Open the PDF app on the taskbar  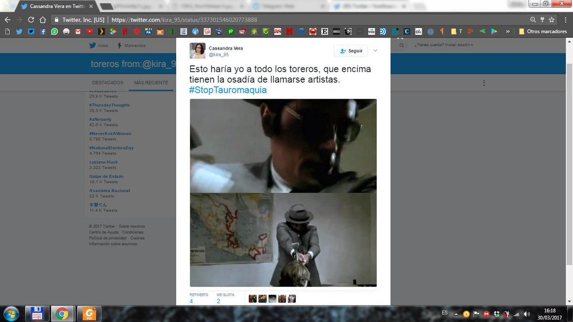tap(88, 314)
